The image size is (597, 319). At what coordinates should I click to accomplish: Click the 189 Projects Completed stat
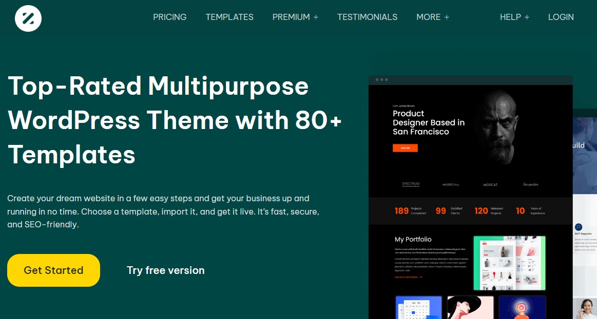410,211
